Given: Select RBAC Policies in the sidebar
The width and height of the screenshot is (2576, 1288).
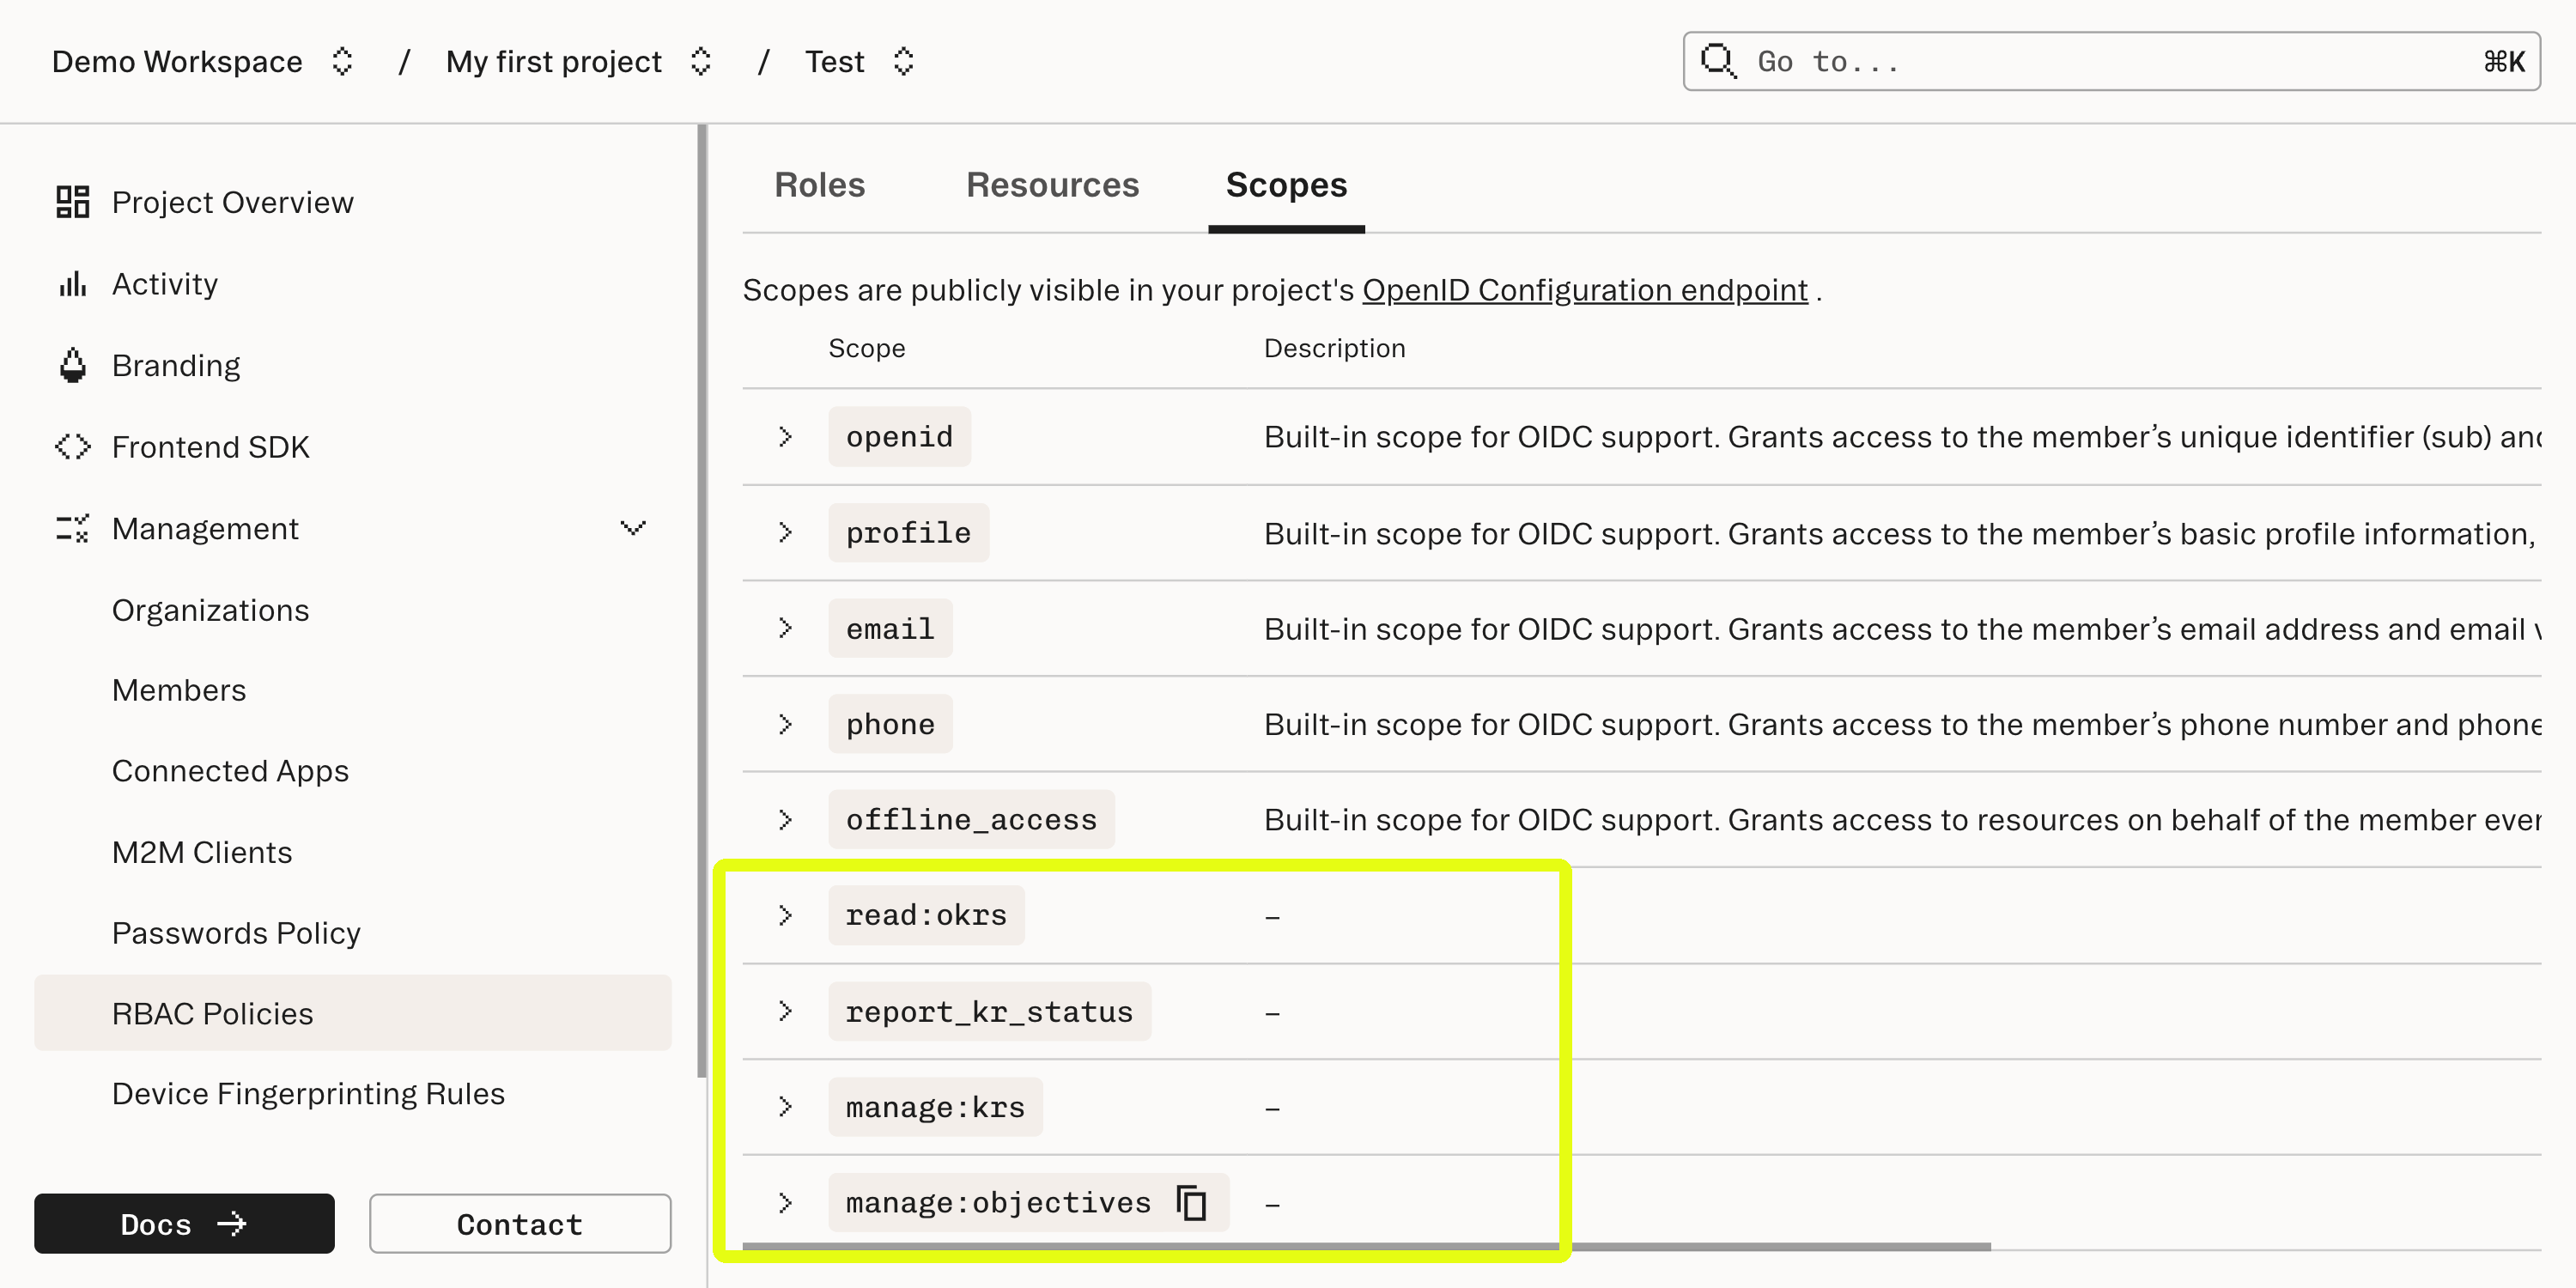Looking at the screenshot, I should click(212, 1012).
